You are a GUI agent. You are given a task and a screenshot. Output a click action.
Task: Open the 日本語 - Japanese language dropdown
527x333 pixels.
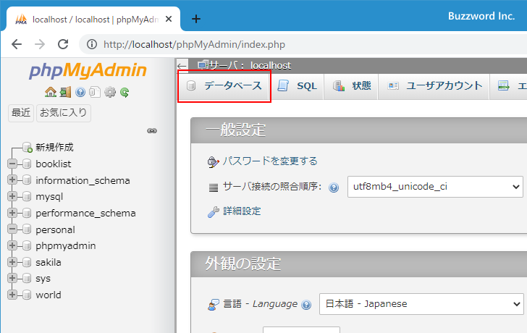coord(421,304)
